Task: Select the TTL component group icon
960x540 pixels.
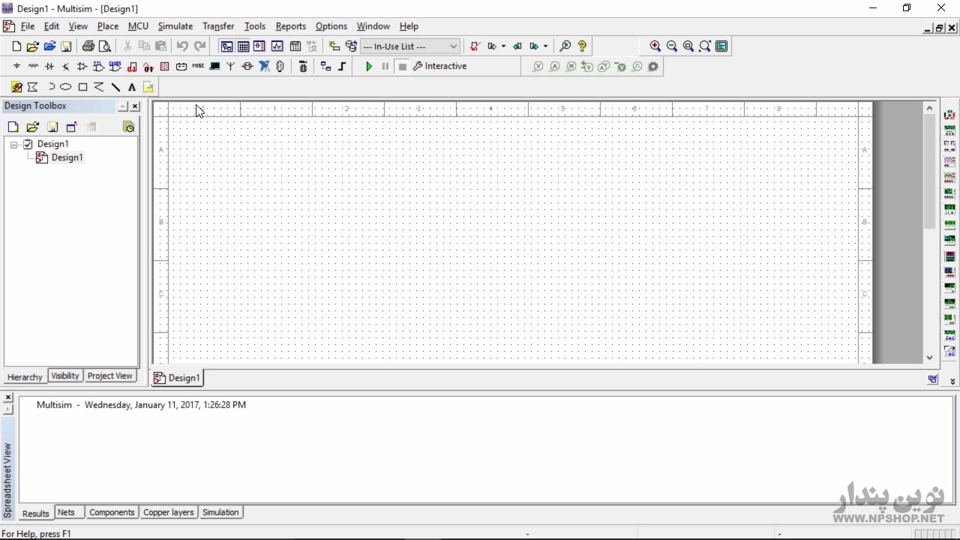Action: click(98, 67)
